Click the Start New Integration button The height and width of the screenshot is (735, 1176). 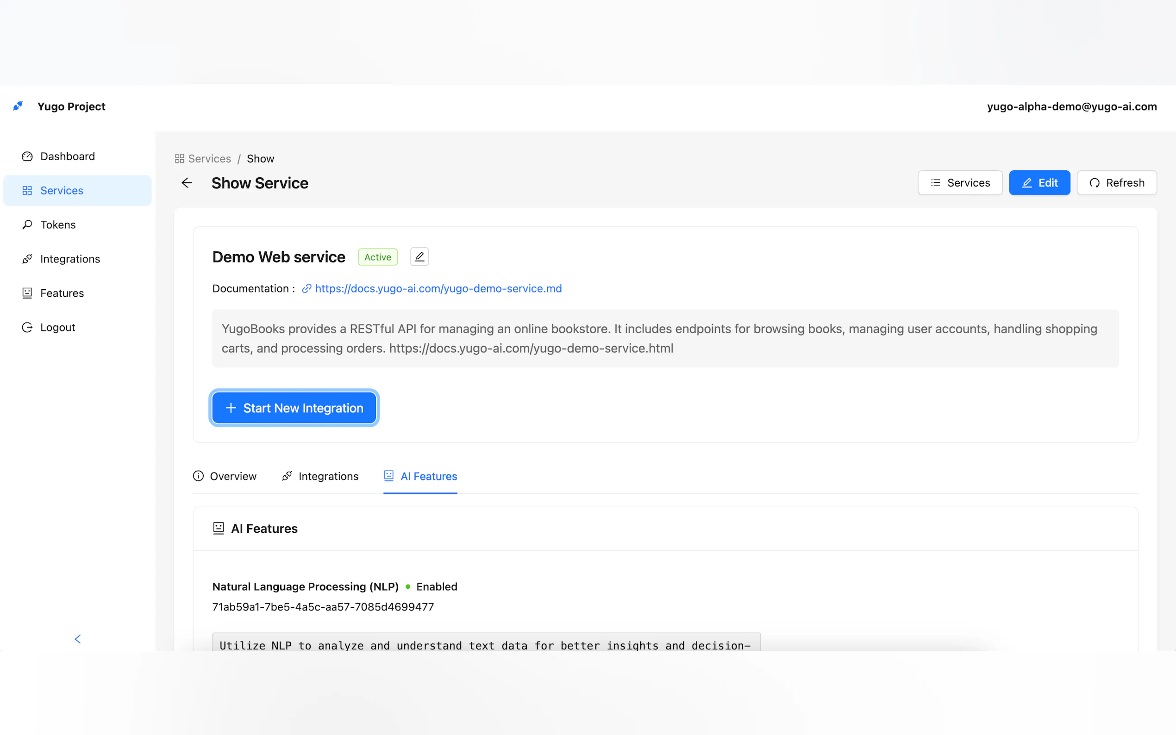pos(294,408)
